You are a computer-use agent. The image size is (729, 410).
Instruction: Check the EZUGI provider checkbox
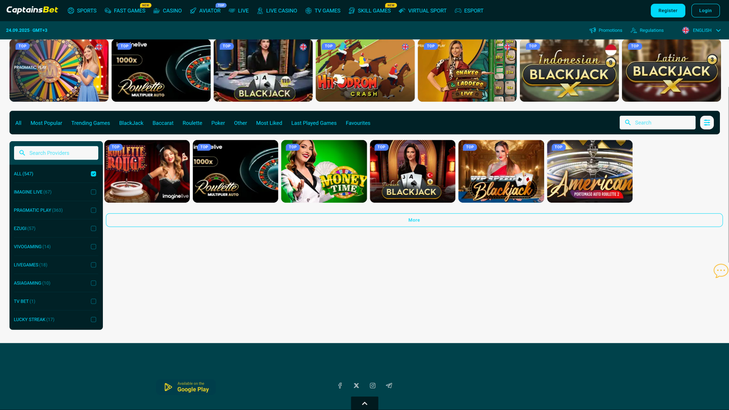[93, 228]
